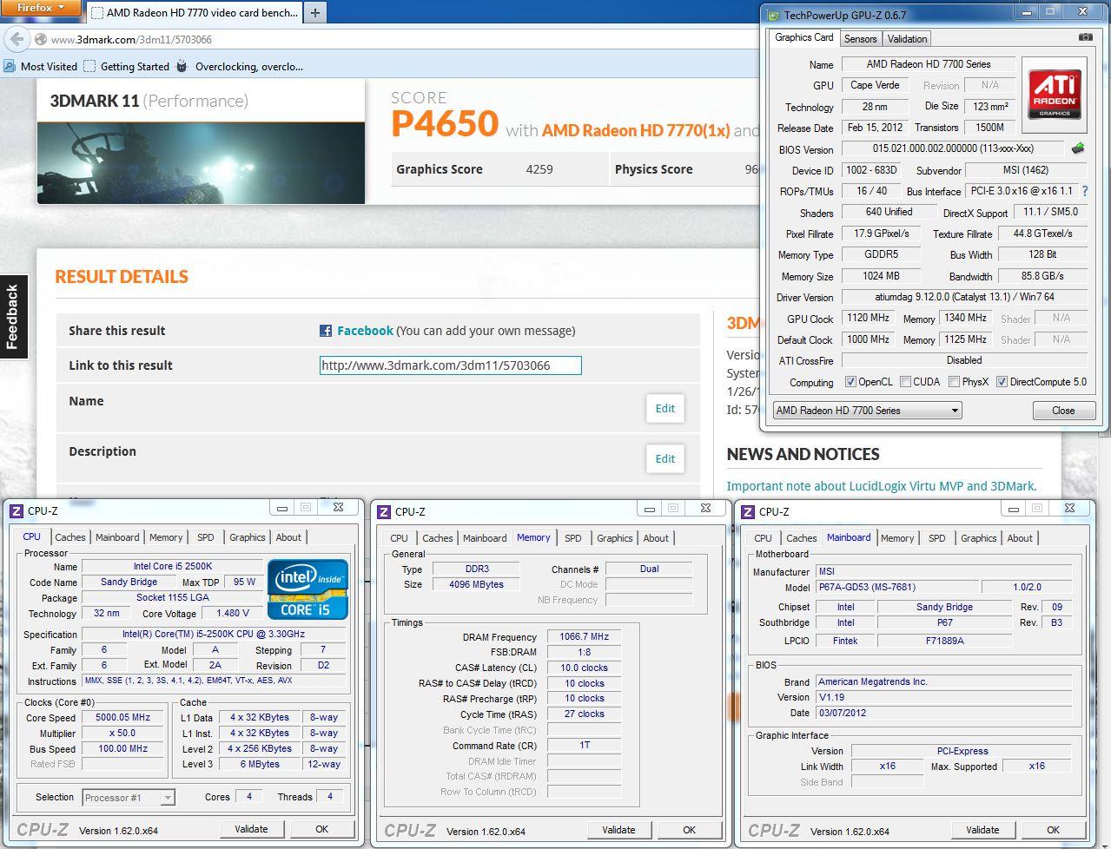The height and width of the screenshot is (849, 1111).
Task: Click the CAS# Latency value 10.0 clocks
Action: point(584,668)
